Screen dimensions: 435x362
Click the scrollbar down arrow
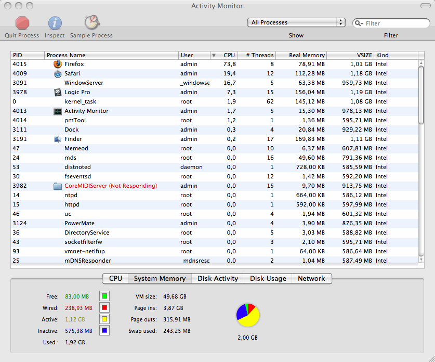point(421,260)
